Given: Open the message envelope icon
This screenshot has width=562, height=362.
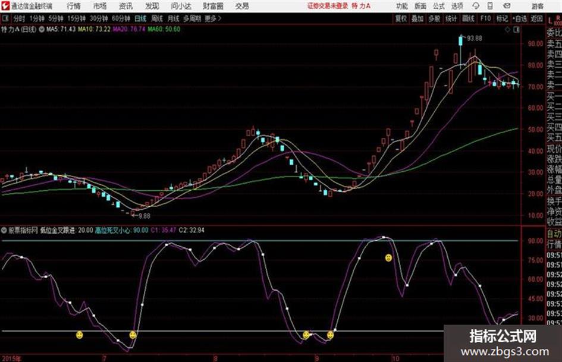Looking at the screenshot, I should [507, 6].
